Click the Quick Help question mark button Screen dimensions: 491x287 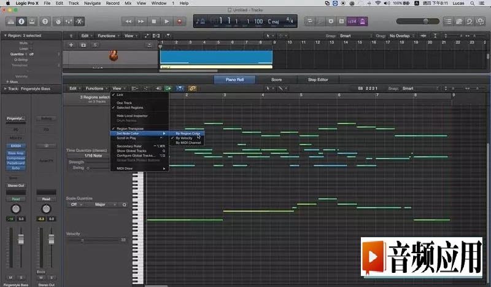[45, 22]
